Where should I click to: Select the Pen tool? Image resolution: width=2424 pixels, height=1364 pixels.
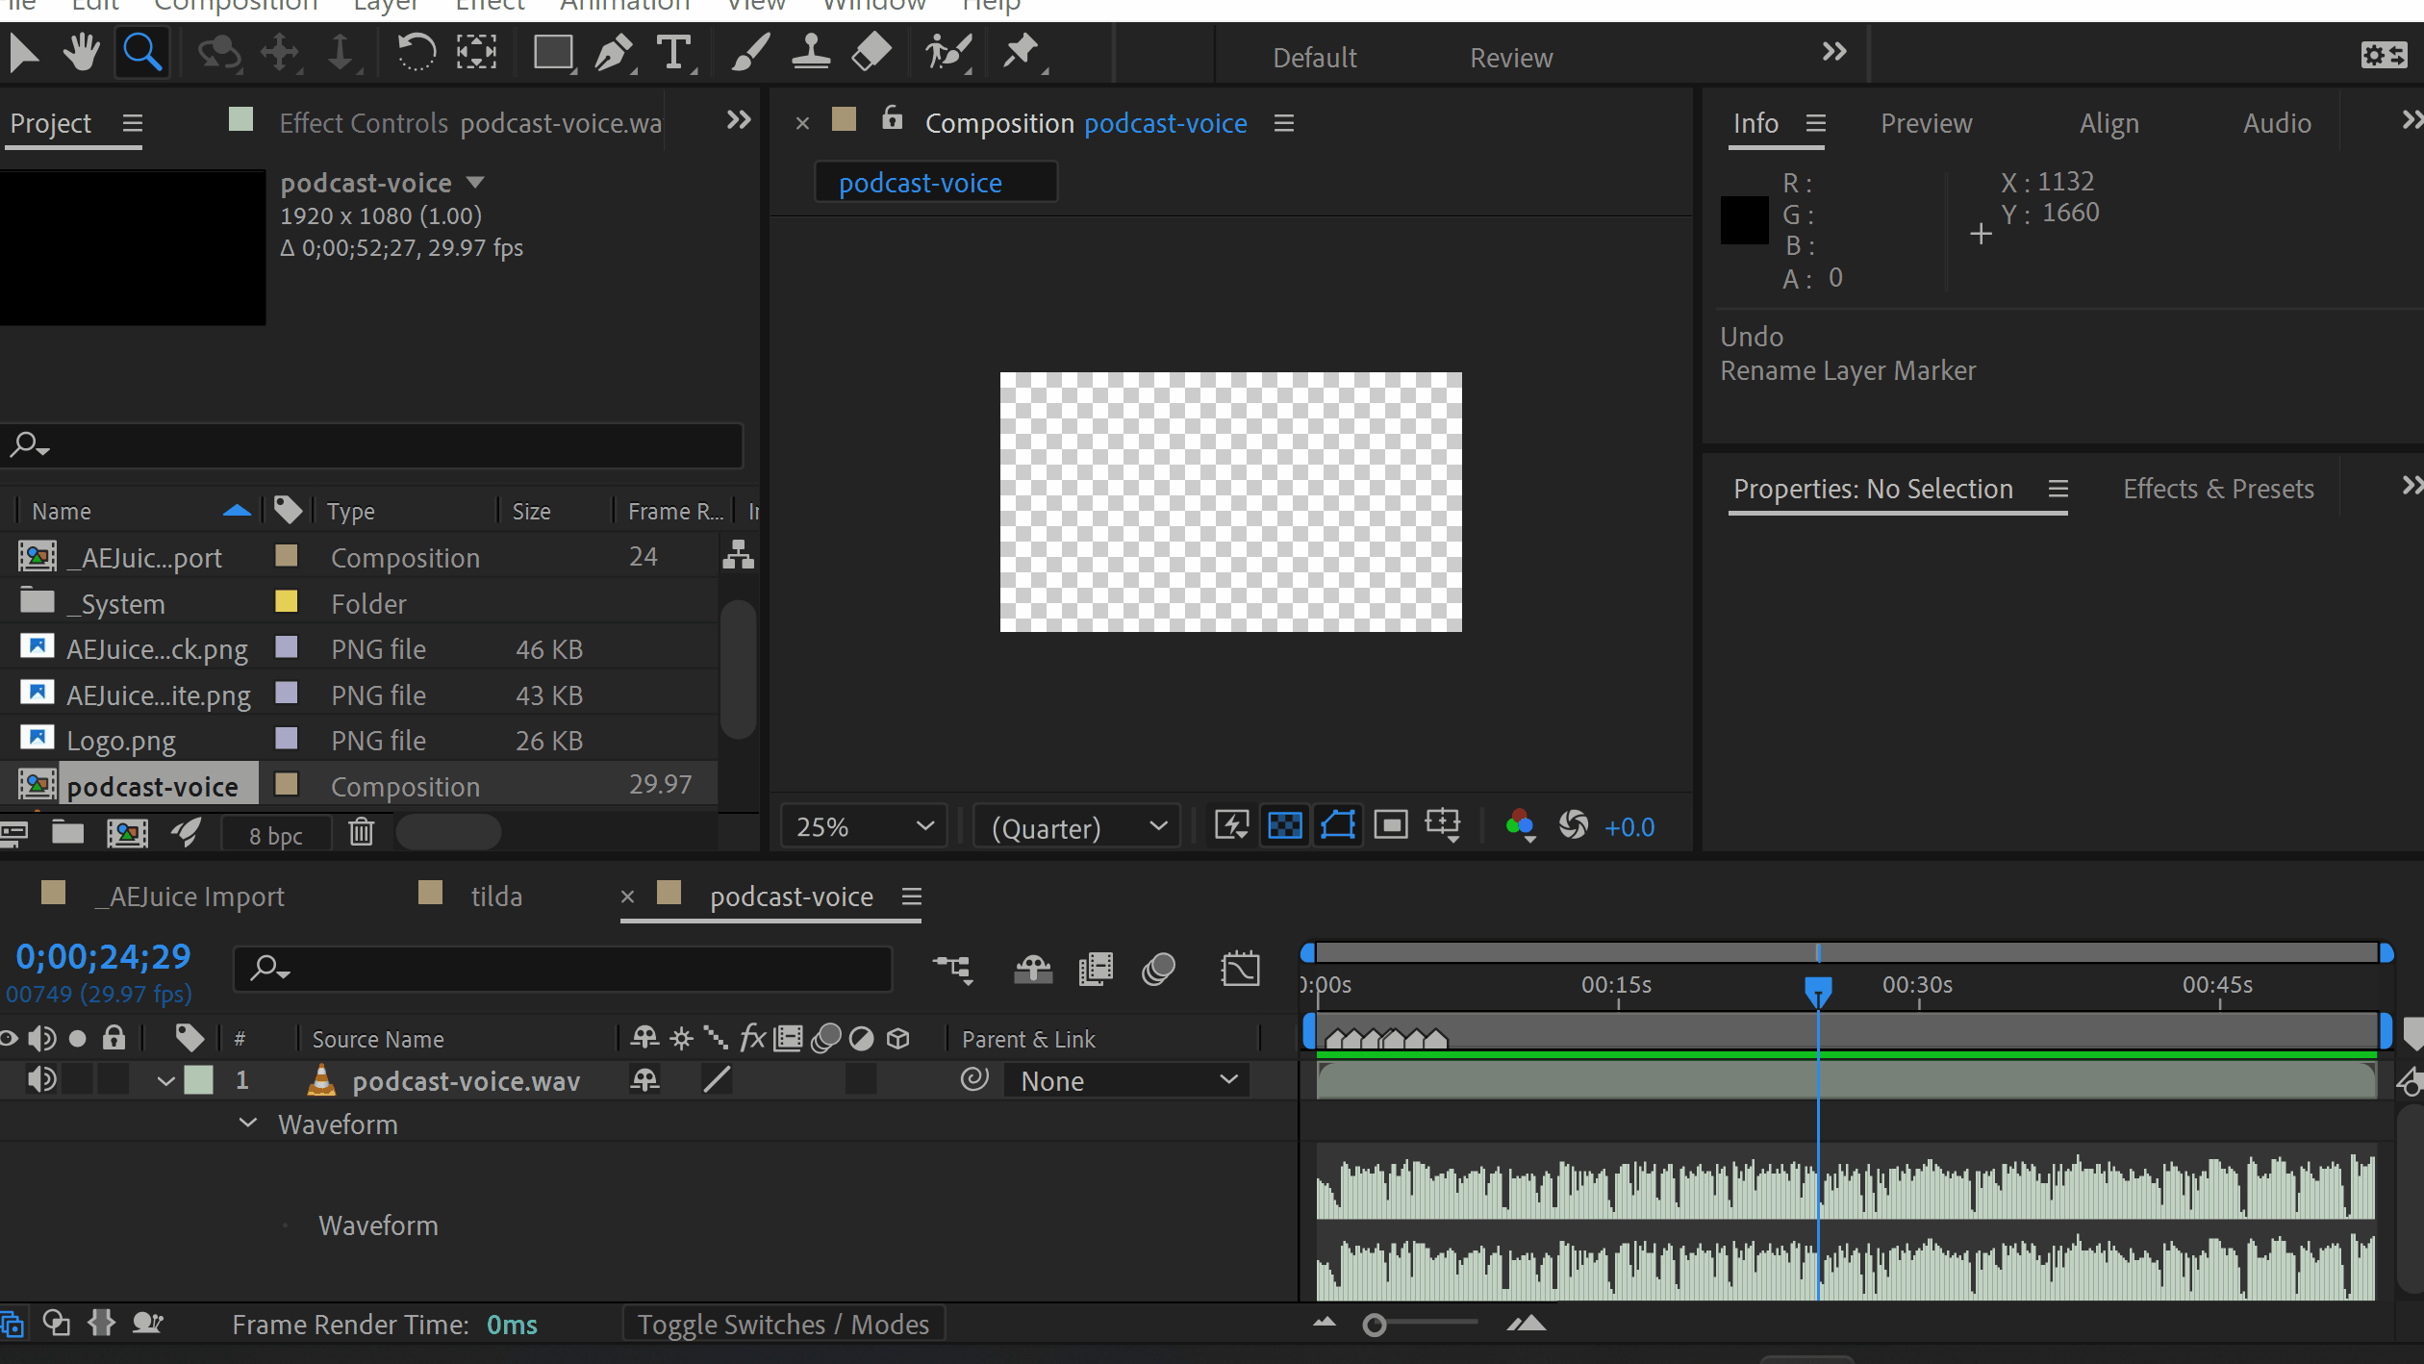(x=613, y=53)
